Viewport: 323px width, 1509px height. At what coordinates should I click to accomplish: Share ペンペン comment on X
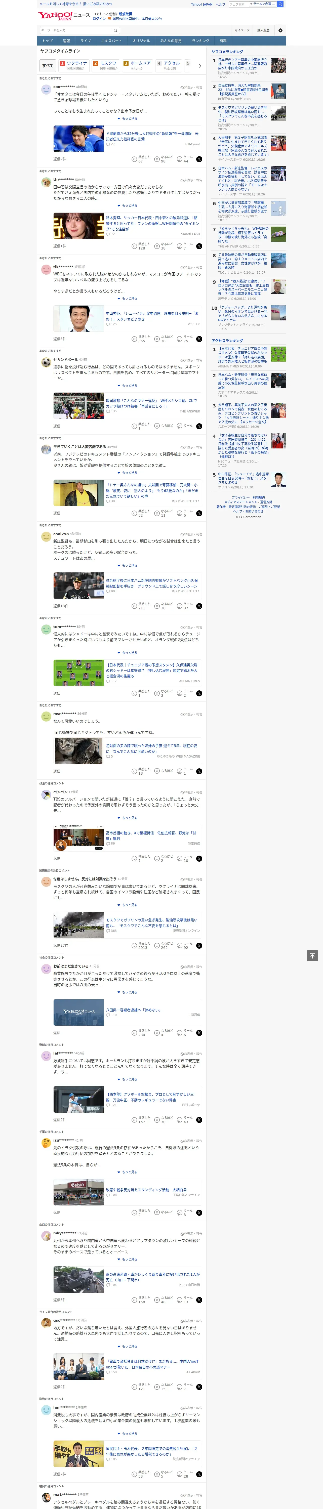pos(199,859)
